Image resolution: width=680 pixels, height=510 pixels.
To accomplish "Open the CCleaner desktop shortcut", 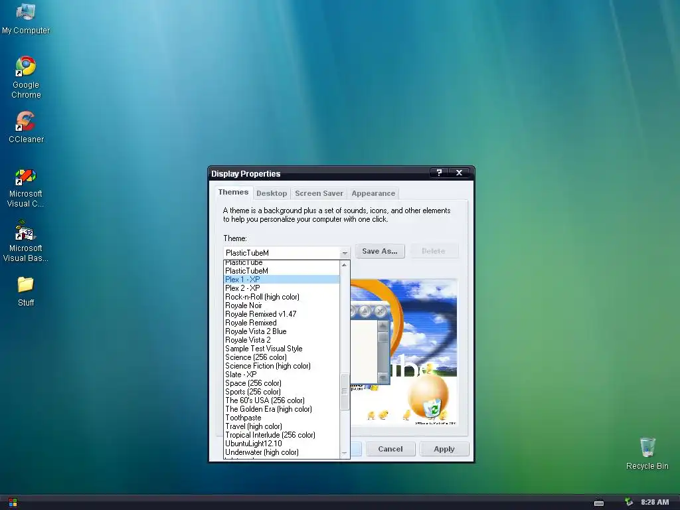I will [x=26, y=127].
